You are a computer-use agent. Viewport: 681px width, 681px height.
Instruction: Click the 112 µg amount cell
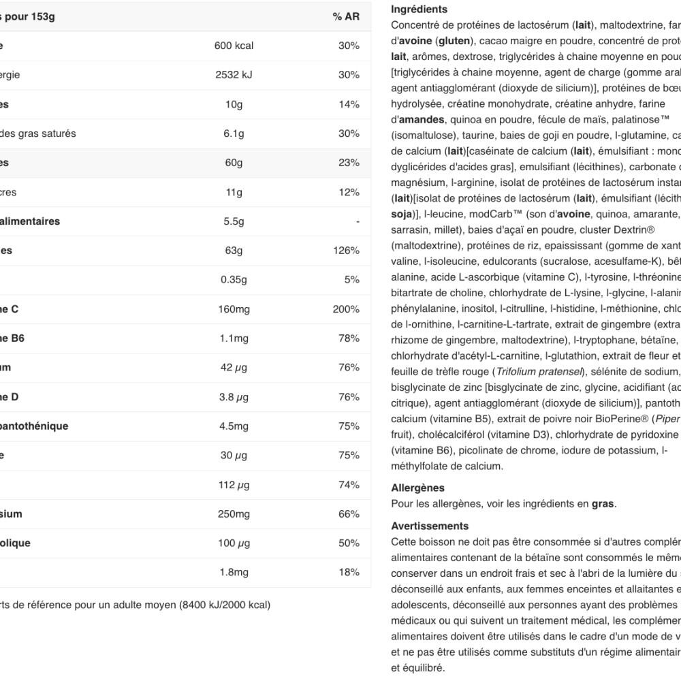click(234, 485)
